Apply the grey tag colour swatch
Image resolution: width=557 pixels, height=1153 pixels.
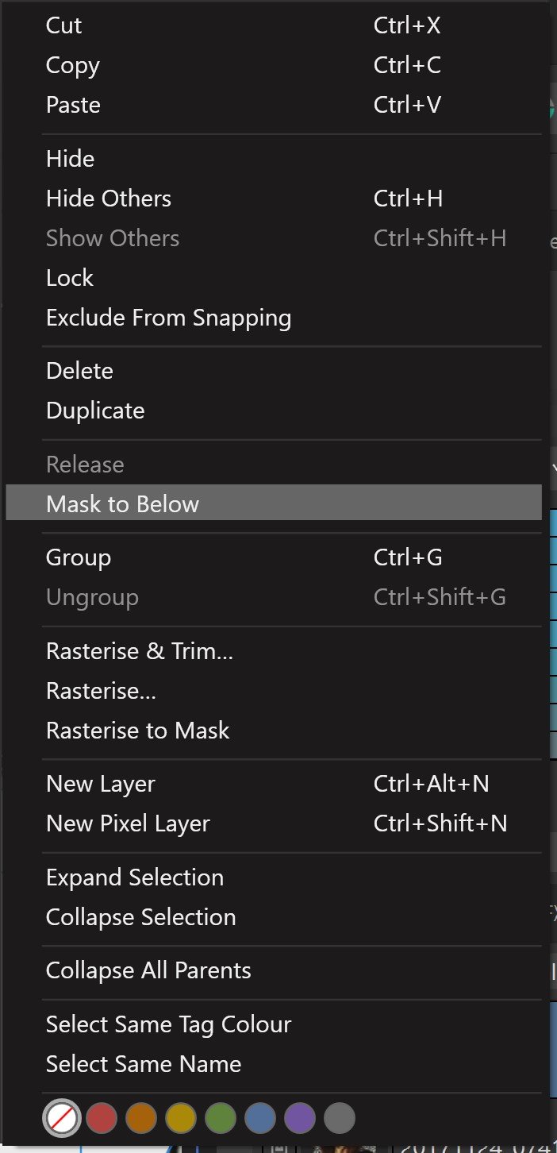340,1119
